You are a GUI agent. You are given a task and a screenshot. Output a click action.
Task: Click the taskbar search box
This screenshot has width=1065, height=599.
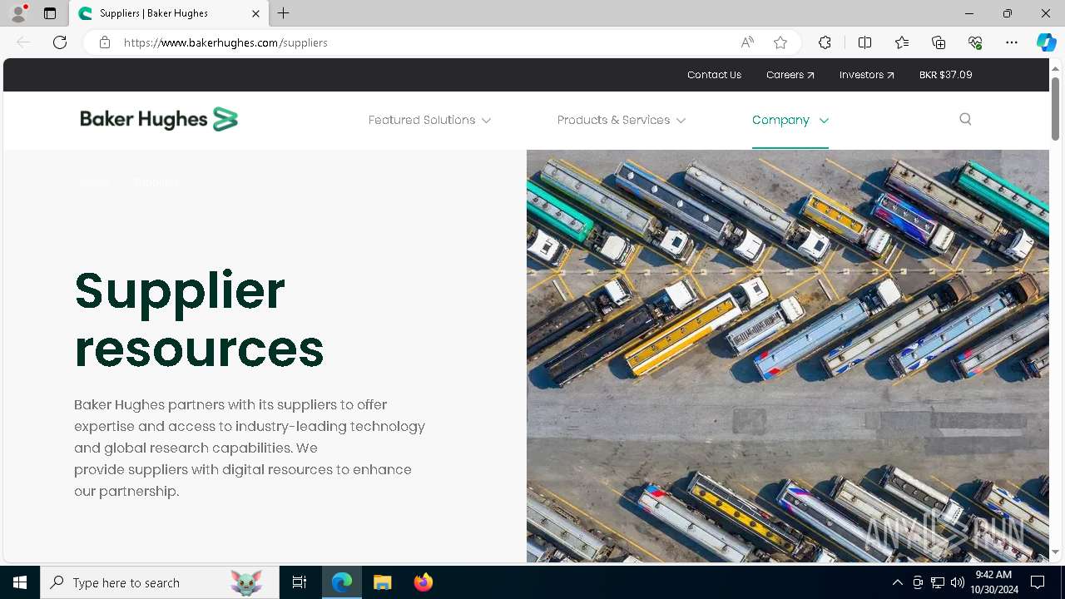pyautogui.click(x=160, y=582)
